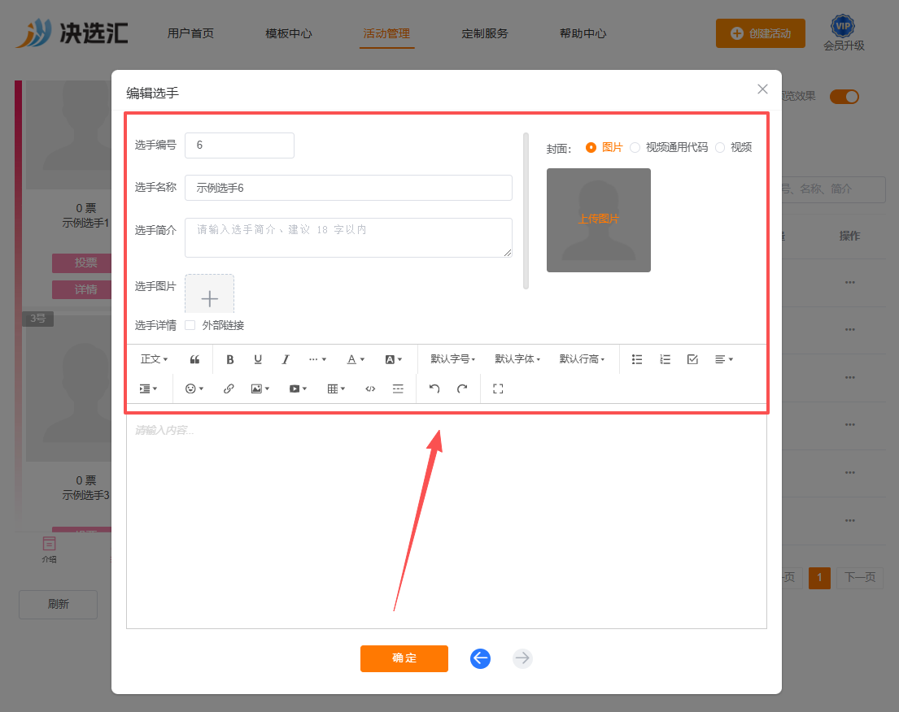Open the background color picker

[x=393, y=359]
